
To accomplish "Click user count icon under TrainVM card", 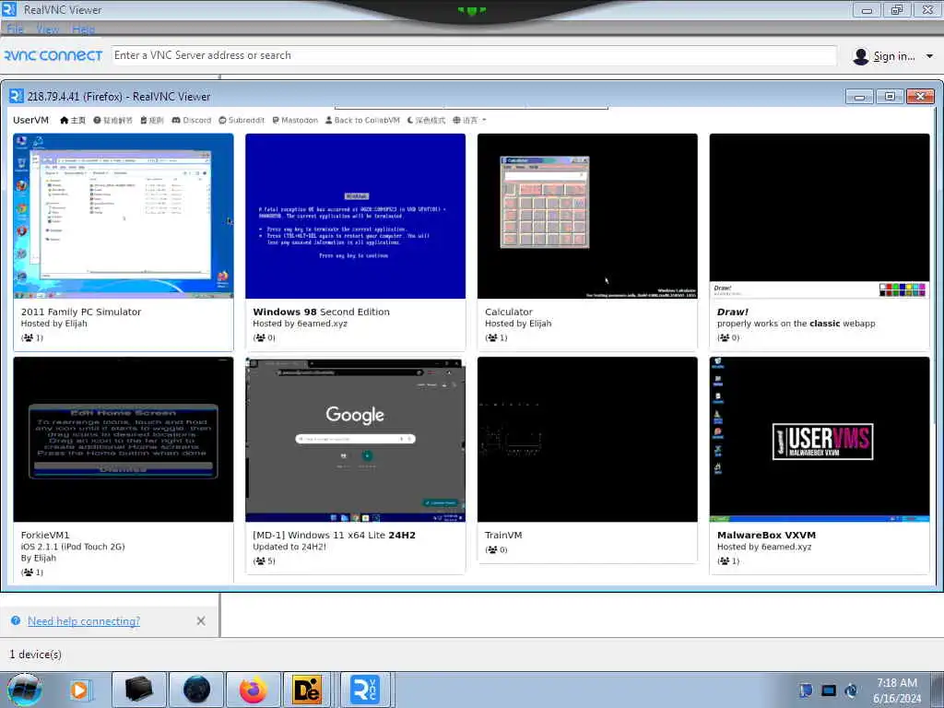I will click(x=492, y=549).
